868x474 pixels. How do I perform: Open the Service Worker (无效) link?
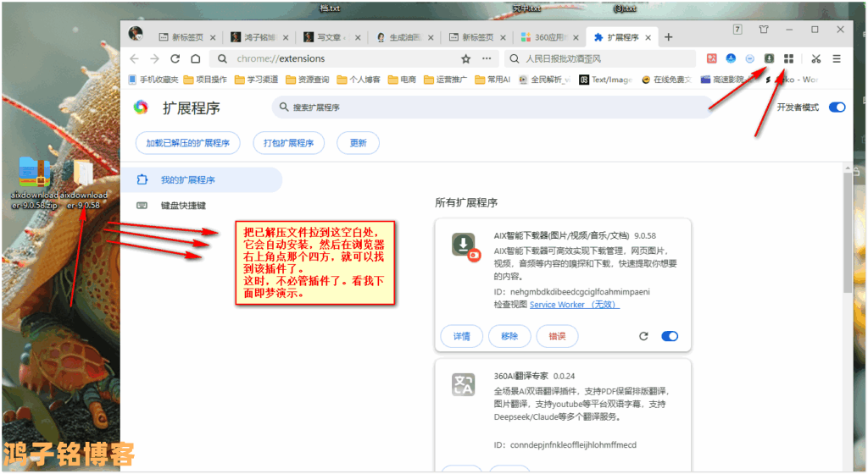tap(574, 305)
